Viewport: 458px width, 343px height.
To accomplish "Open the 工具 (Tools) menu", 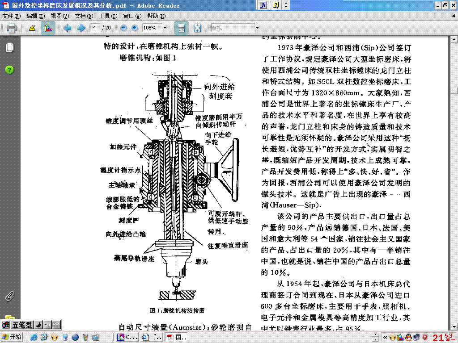I will (108, 16).
